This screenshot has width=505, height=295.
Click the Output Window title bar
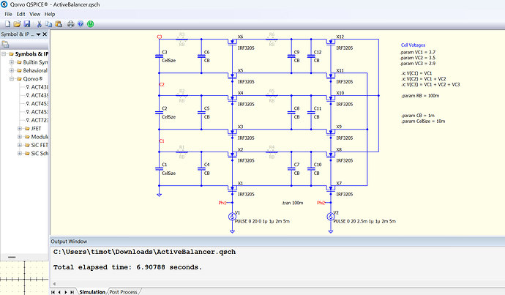click(277, 242)
